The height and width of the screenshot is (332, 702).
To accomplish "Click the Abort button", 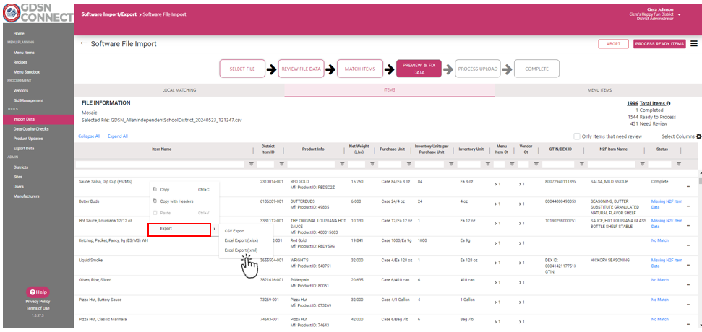I will (x=613, y=44).
